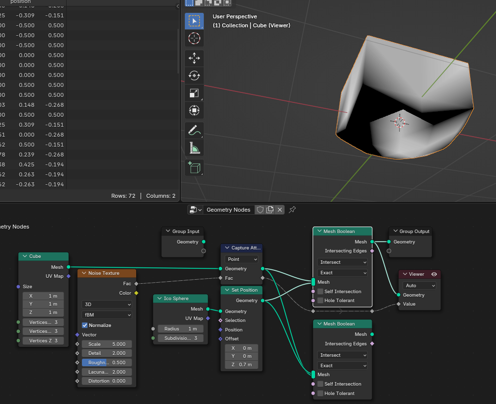Select extend-mode icon beside set mode
Screen dimensions: 496x404
pos(199,3)
